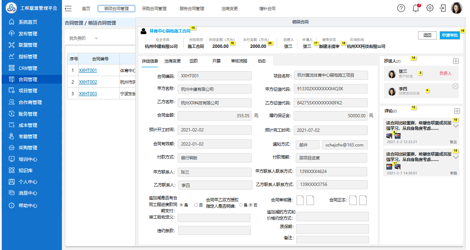470x250 pixels.
Task: Switch to the 回款 detail tab
Action: (194, 61)
